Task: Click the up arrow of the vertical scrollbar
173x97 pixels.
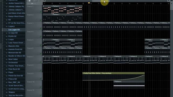Action: 171,4
